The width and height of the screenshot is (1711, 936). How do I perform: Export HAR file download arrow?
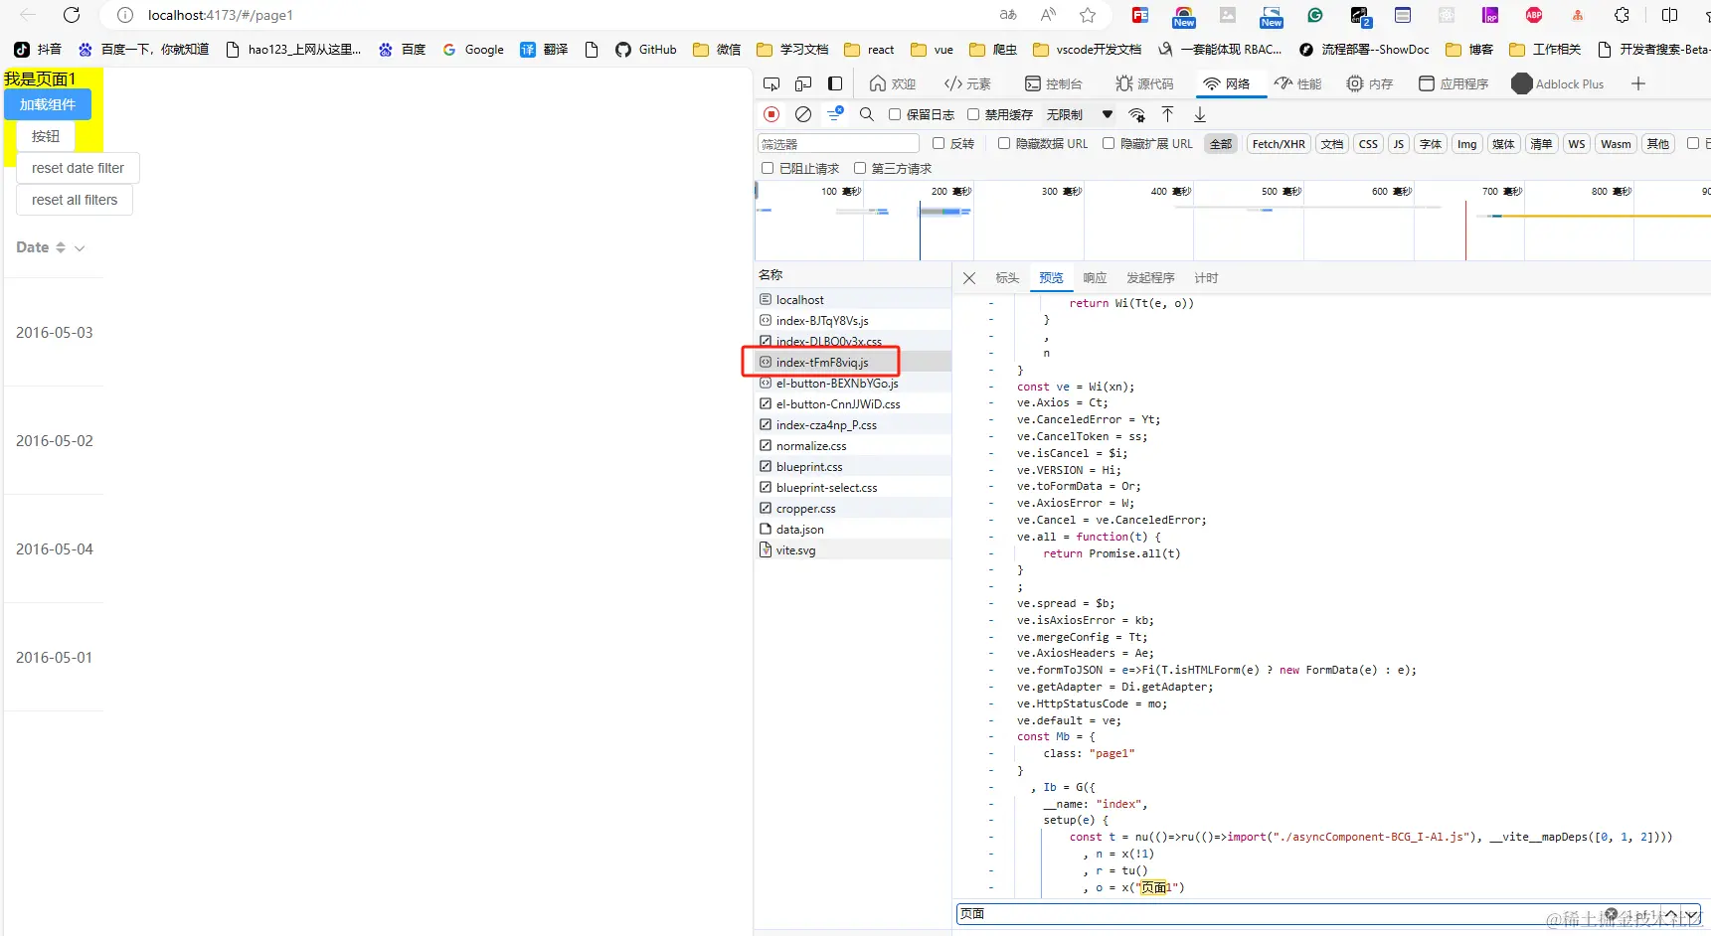pyautogui.click(x=1200, y=114)
